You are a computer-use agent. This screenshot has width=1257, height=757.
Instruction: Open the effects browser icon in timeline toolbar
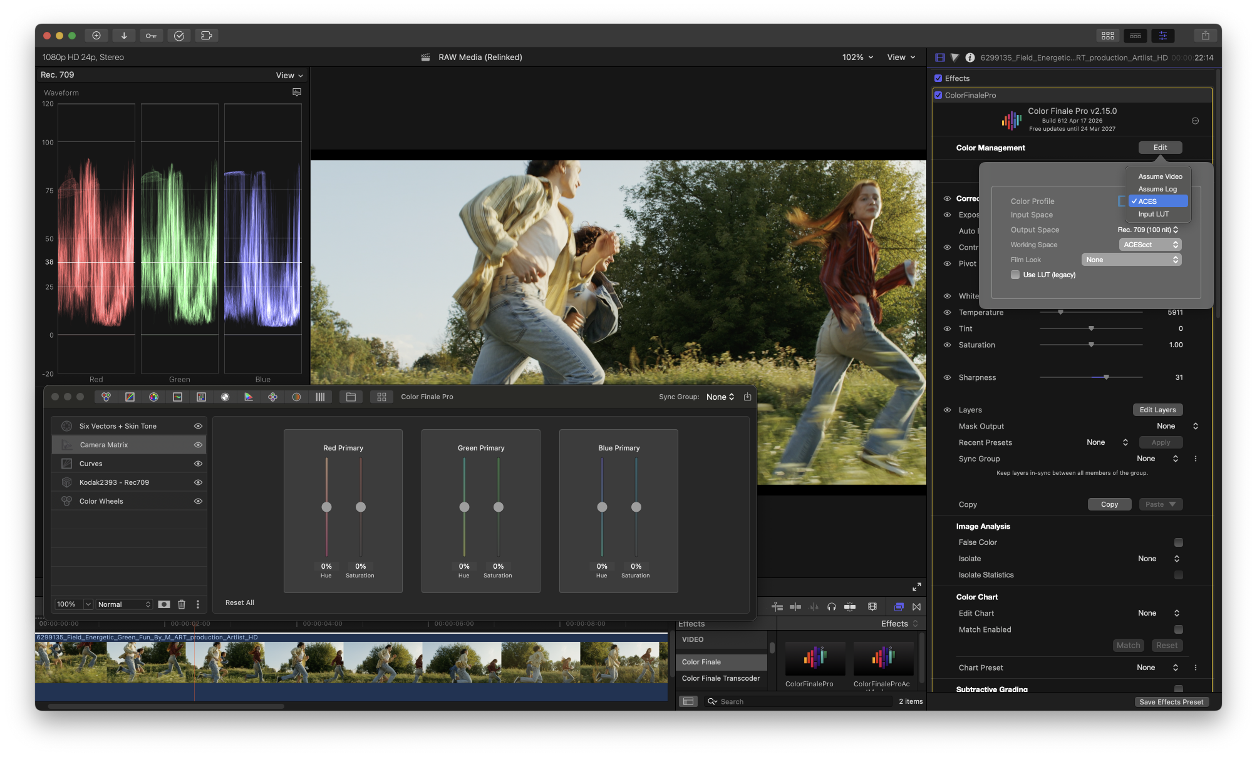click(898, 607)
